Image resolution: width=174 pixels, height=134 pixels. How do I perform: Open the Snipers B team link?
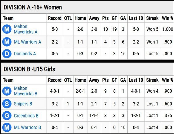pos(23,104)
